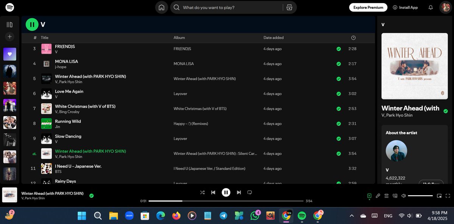This screenshot has width=454, height=224.
Task: Enable repeat mode
Action: (x=249, y=192)
